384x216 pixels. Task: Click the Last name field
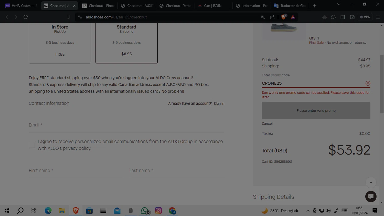coord(177,171)
